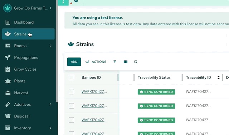Click the Bamboo ID column resize handle

[118, 77]
